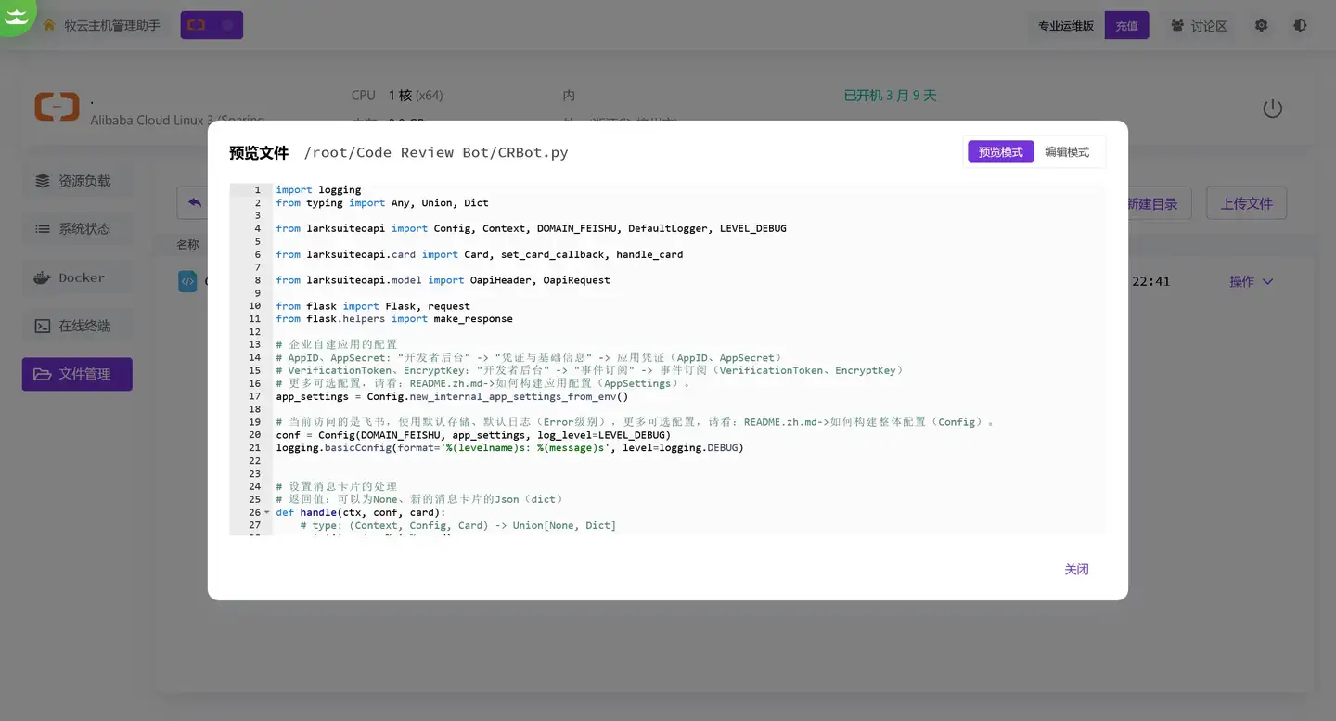Screen dimensions: 1336x721
Task: Open 在线终端 in the sidebar
Action: [x=77, y=326]
